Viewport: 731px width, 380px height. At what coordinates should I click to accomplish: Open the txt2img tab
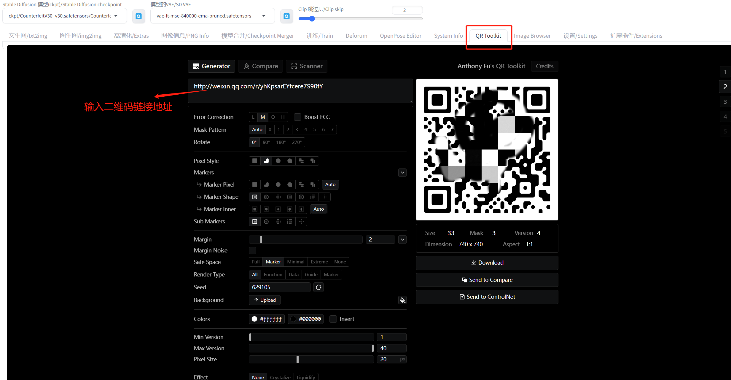point(28,36)
